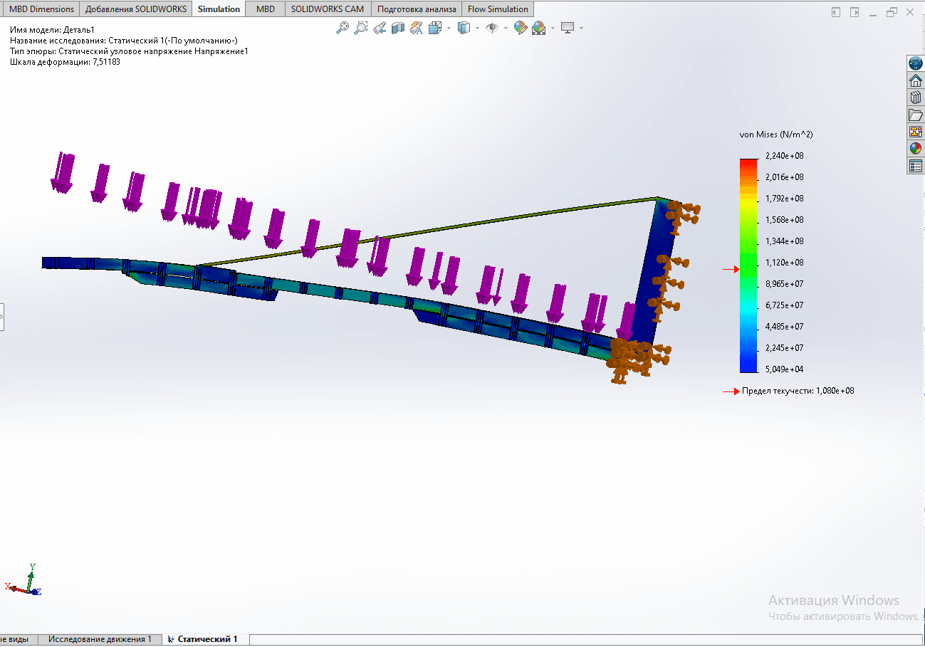Open the Design Library books icon
Screen dimensions: 925x647
916,98
